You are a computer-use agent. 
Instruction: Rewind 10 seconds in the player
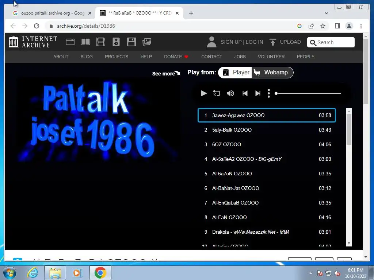216,93
